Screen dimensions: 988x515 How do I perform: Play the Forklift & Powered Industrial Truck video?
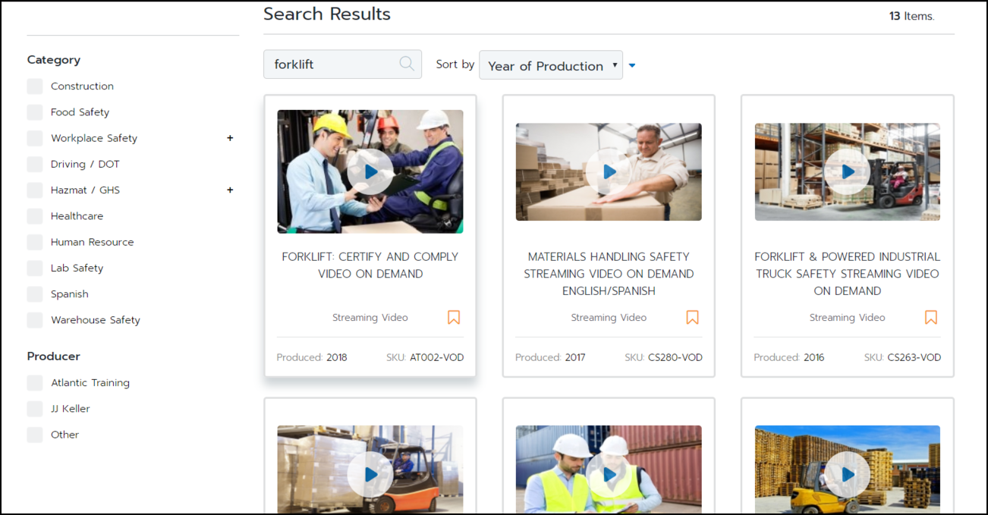coord(848,171)
